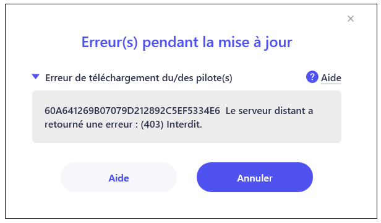Click the gray error details box

coord(187,116)
